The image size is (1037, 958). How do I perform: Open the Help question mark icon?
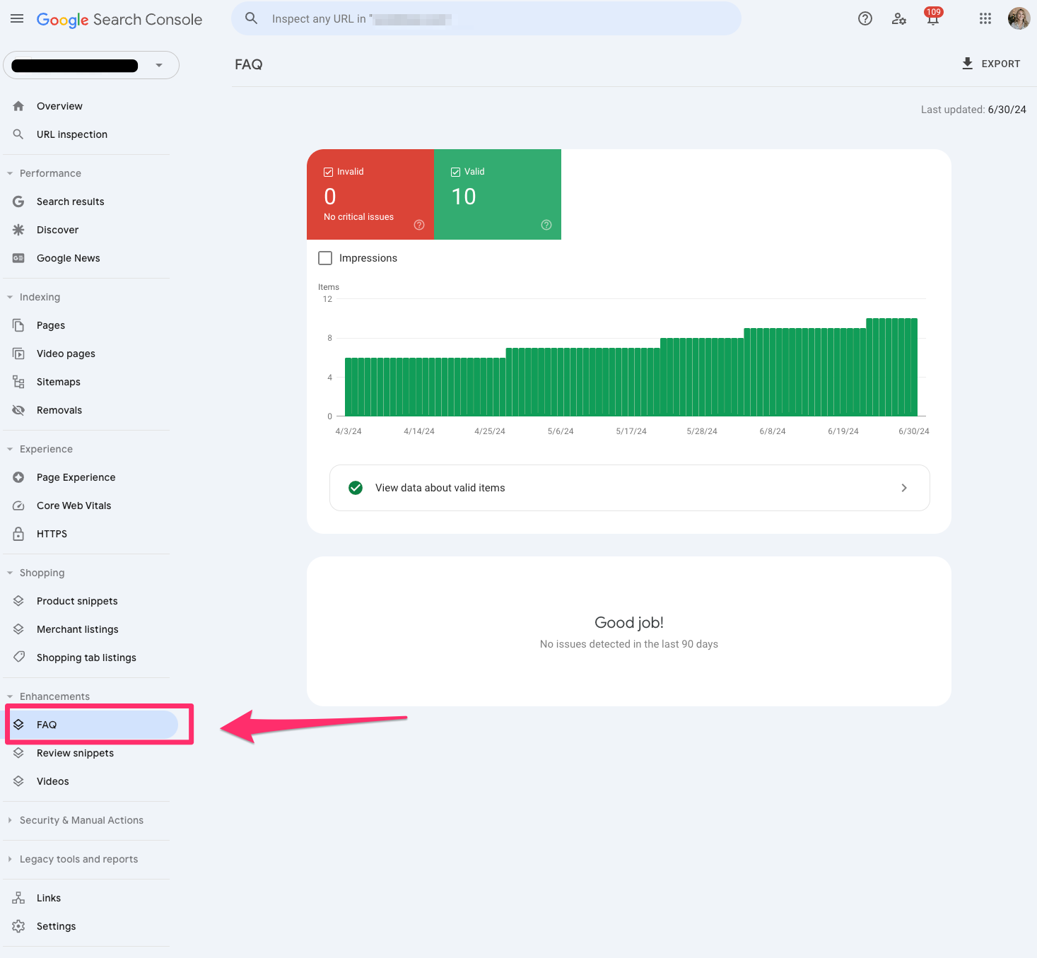(x=865, y=19)
